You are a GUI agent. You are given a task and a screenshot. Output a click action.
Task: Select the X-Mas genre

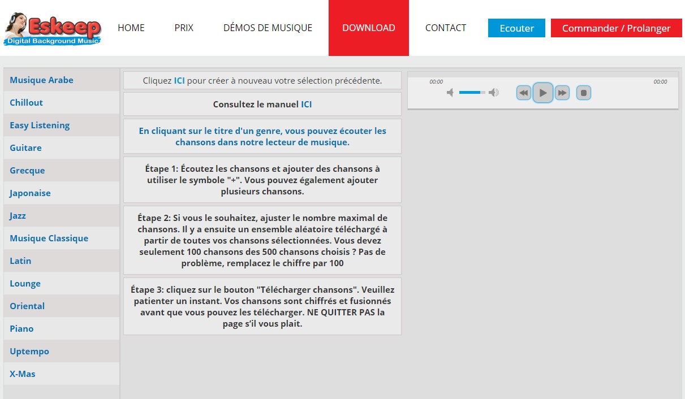coord(62,374)
